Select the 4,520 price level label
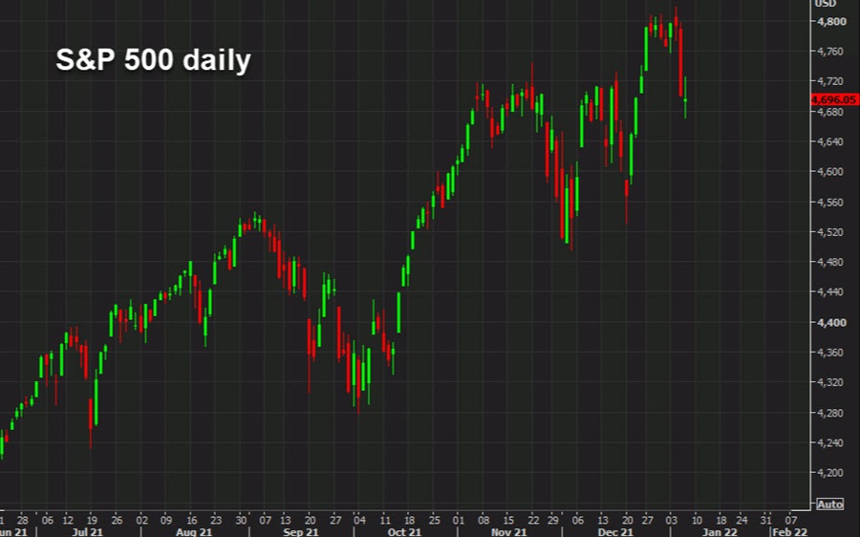860x537 pixels. tap(831, 232)
